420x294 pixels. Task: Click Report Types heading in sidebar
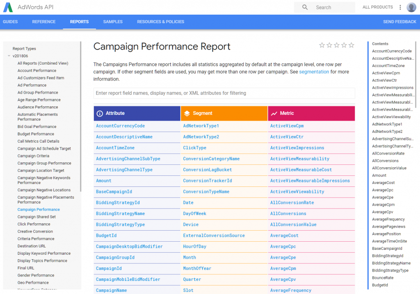tap(24, 49)
